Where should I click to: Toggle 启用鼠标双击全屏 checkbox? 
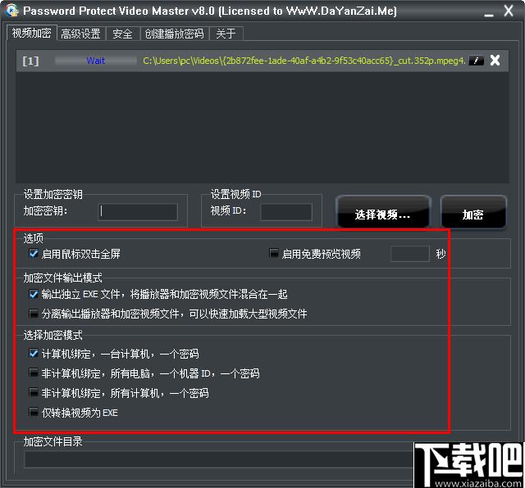[34, 254]
